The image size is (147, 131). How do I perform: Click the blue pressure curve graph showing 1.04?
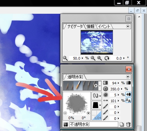tap(97, 115)
